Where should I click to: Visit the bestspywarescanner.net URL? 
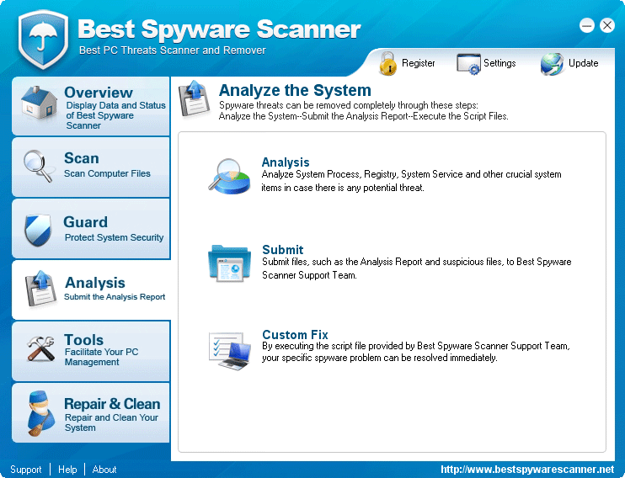tap(527, 470)
